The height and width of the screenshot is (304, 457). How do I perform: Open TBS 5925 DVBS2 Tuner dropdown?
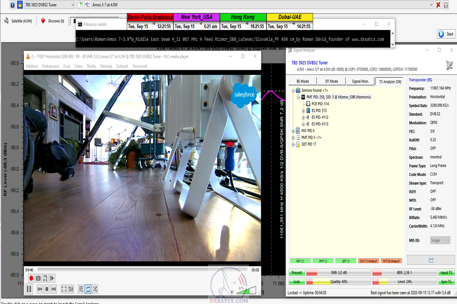[72, 5]
